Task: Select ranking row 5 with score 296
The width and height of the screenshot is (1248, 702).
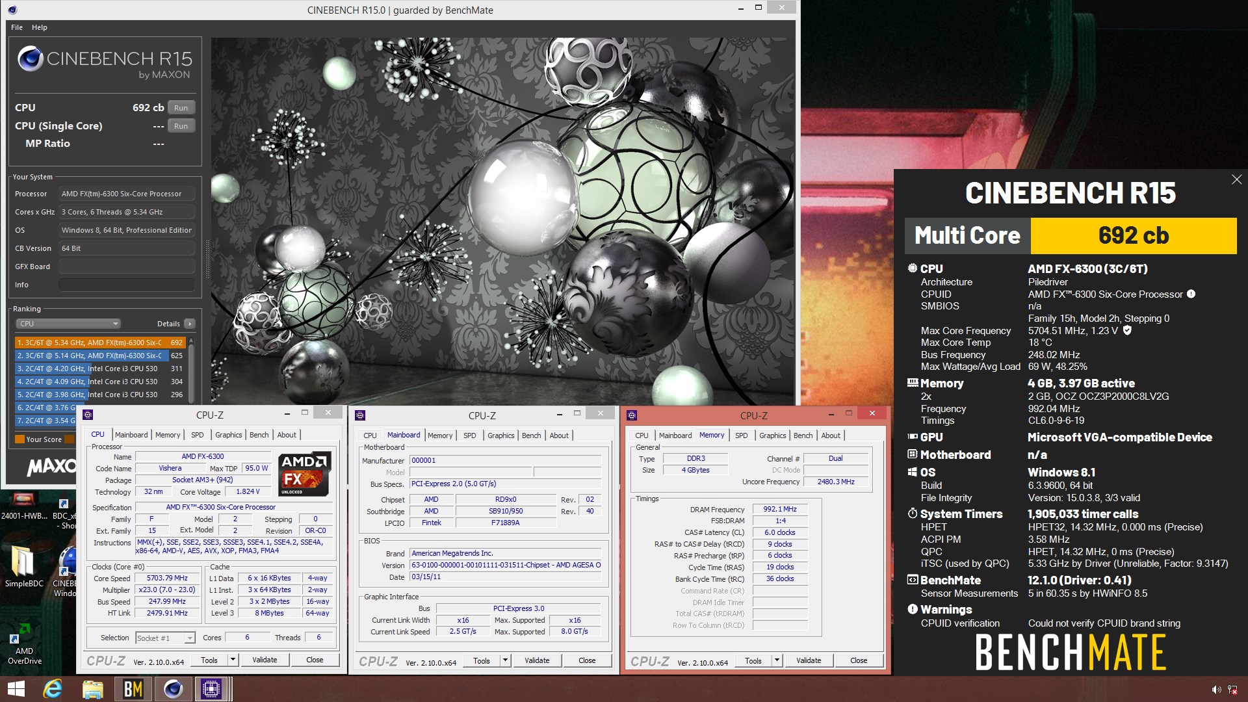Action: click(100, 395)
